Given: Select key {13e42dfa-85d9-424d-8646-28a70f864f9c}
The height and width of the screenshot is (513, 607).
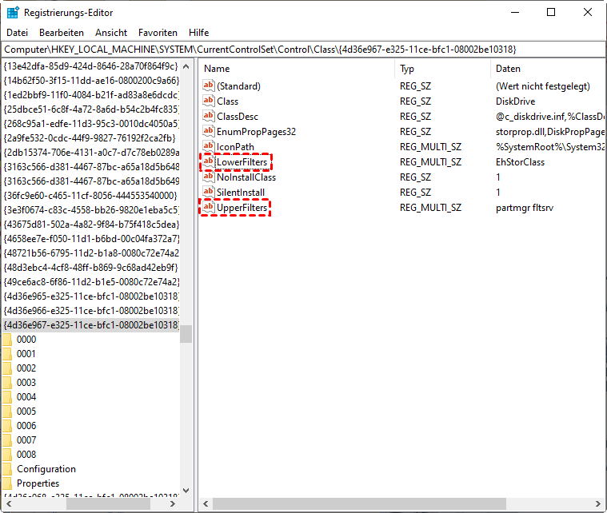Looking at the screenshot, I should [91, 66].
